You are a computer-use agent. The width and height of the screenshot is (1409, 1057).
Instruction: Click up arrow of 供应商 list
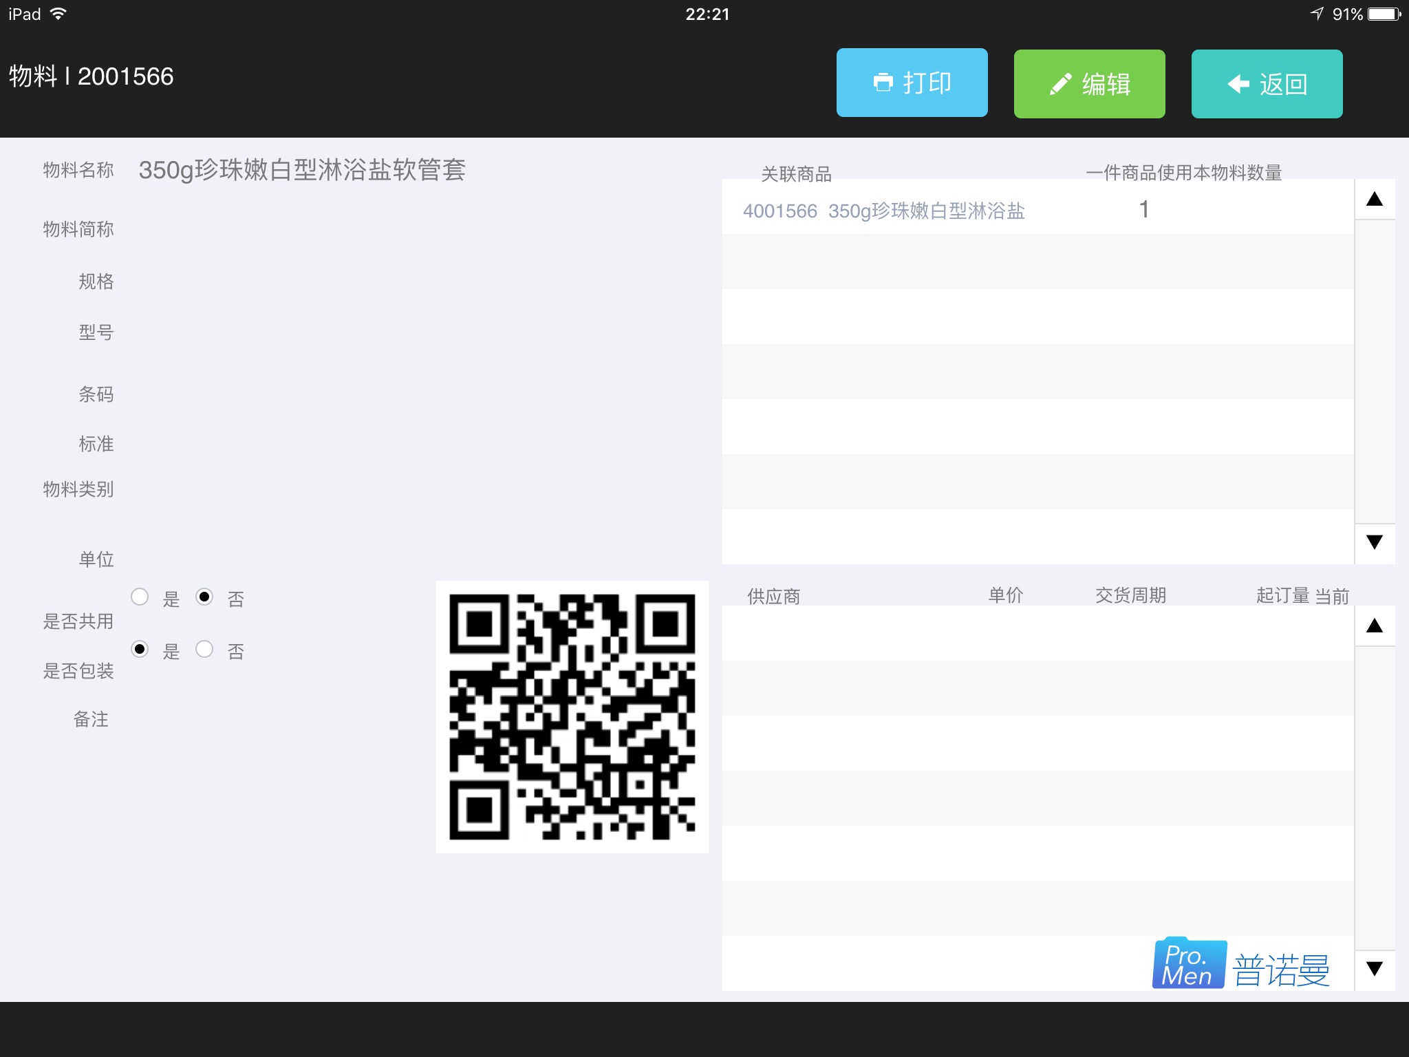click(x=1375, y=626)
